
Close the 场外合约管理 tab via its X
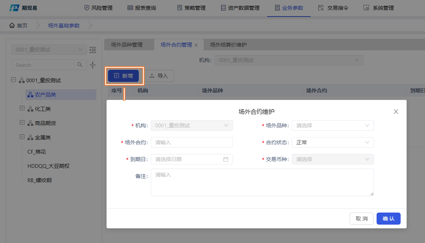pos(196,45)
